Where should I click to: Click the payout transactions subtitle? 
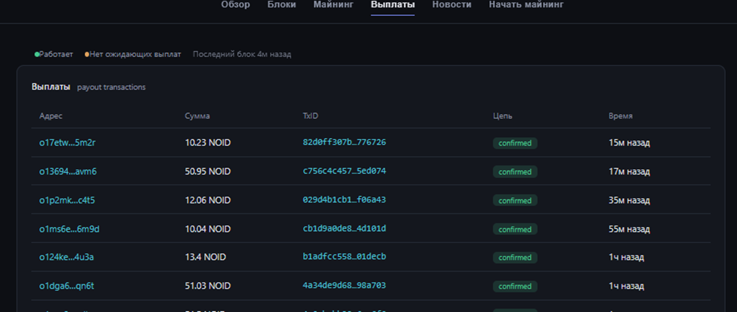point(111,87)
